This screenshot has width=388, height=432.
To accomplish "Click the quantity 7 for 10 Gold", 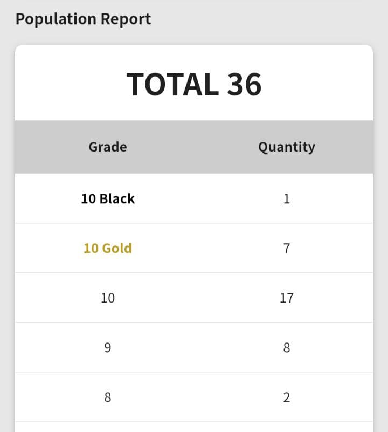I will click(x=286, y=248).
